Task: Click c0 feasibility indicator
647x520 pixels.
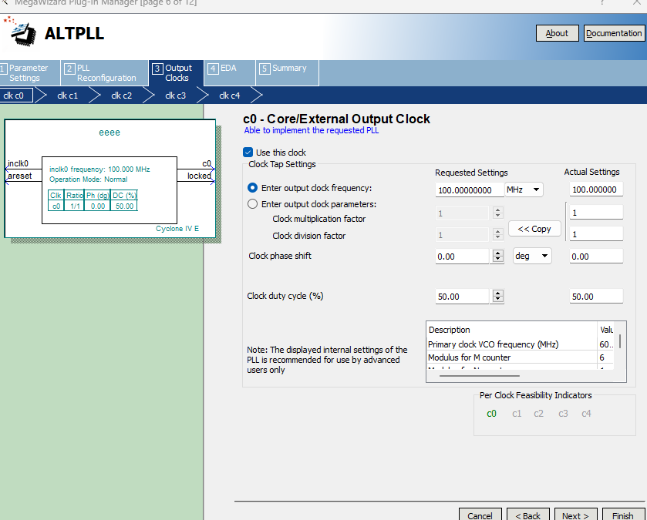Action: (491, 414)
